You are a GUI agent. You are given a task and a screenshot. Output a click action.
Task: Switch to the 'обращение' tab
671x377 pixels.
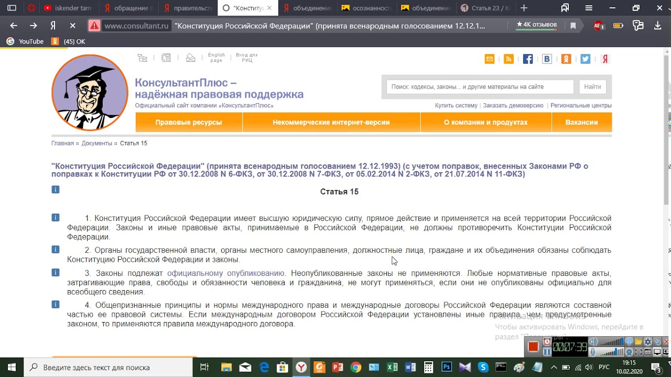tap(128, 8)
